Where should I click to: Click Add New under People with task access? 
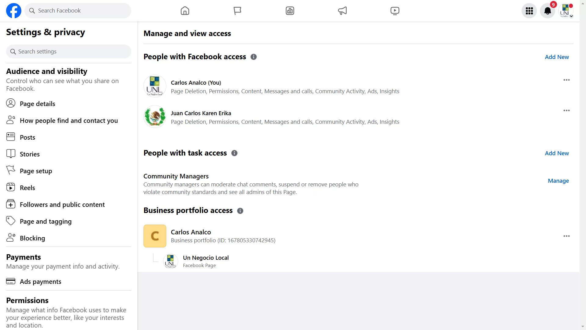point(557,153)
